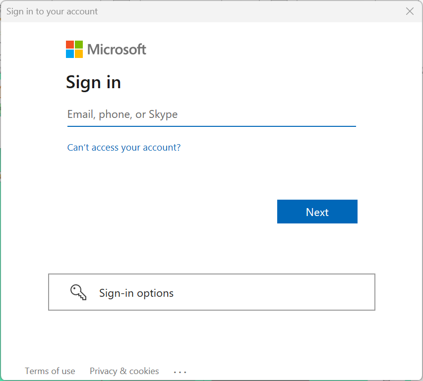The height and width of the screenshot is (381, 423).
Task: Click the "Sign in" heading
Action: tap(93, 82)
